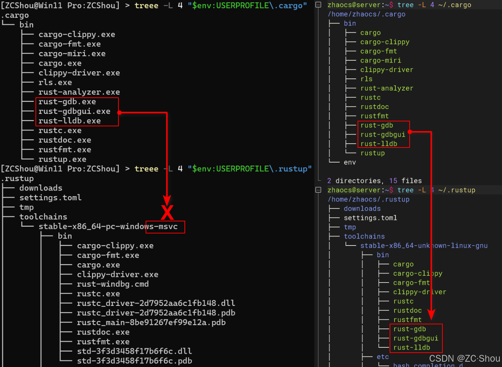Collapse the ~/.rustup command output fold marker
Screen dimensions: 502x367
(x=318, y=190)
